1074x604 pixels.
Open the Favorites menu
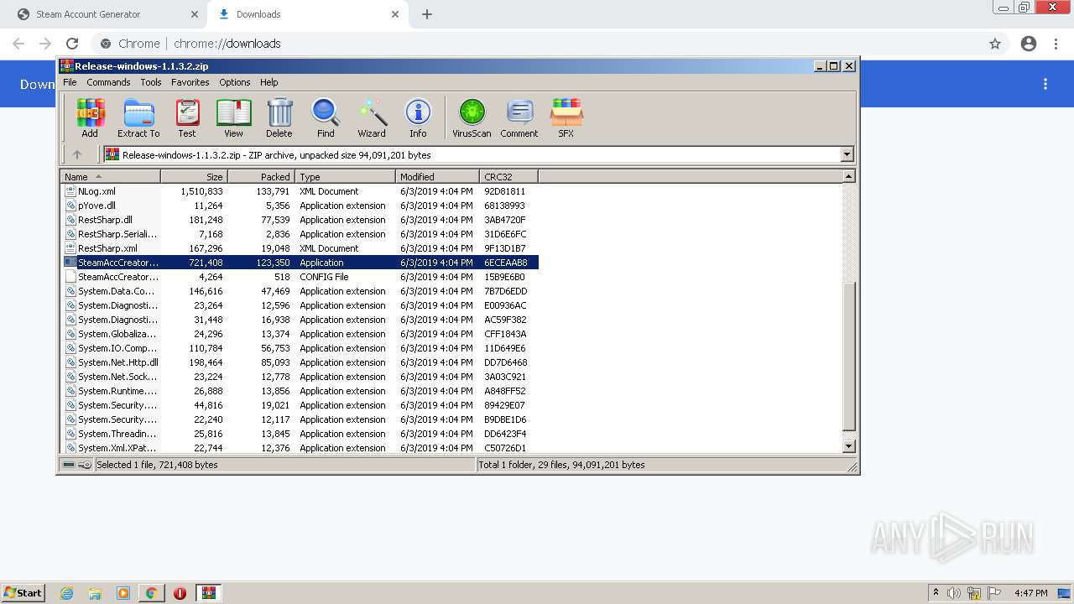point(190,82)
